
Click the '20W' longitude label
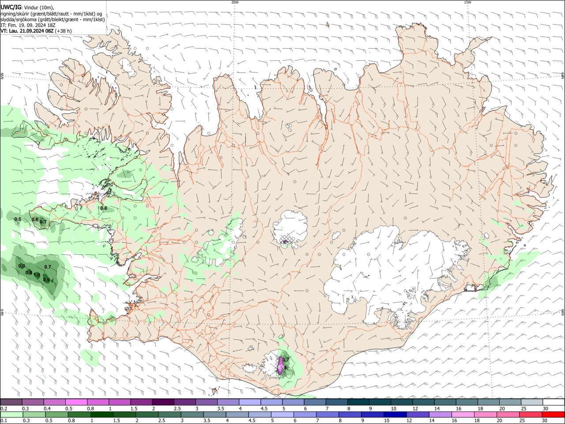point(235,2)
